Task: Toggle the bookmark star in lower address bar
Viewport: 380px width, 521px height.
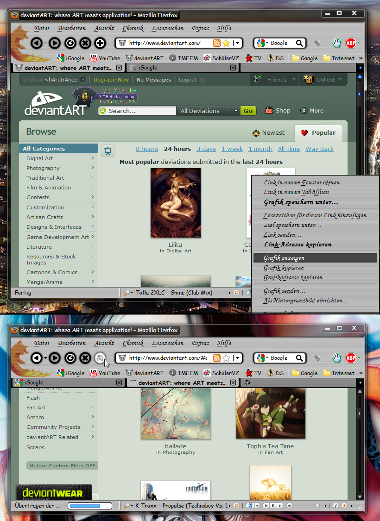Action: [x=227, y=358]
